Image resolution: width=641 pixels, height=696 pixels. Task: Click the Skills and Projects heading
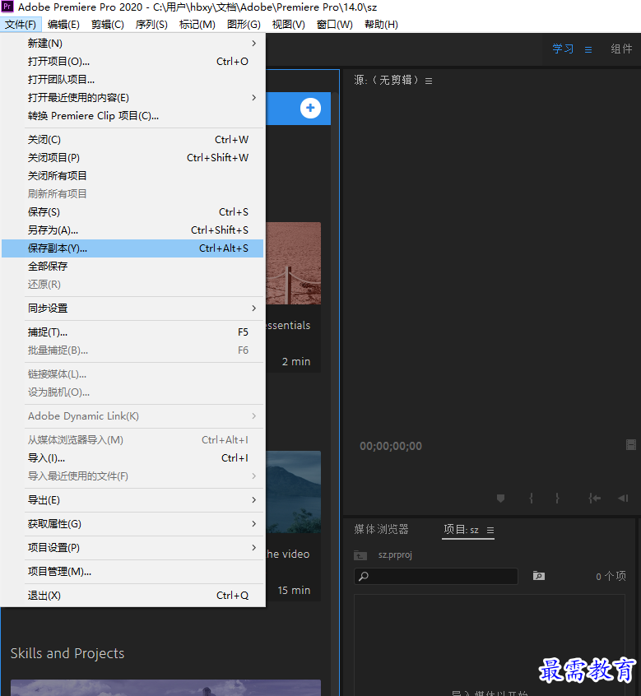(x=67, y=653)
